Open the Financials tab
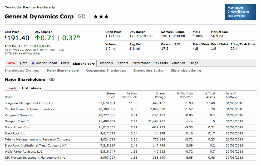 pyautogui.click(x=106, y=63)
